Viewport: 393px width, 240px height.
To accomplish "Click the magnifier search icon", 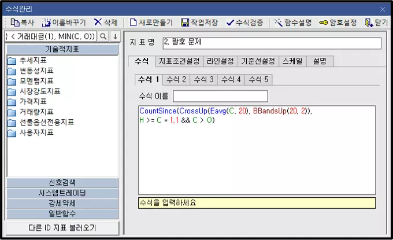I will click(103, 36).
